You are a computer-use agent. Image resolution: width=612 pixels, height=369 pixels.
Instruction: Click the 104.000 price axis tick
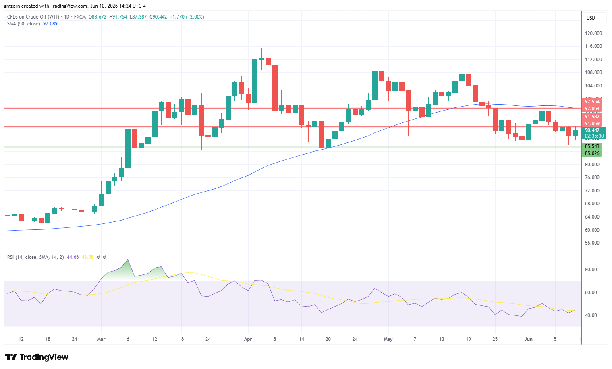pyautogui.click(x=593, y=86)
